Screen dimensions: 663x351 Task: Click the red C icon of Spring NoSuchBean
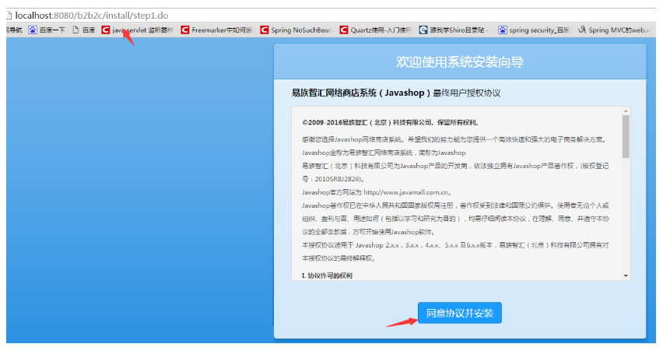pyautogui.click(x=265, y=30)
